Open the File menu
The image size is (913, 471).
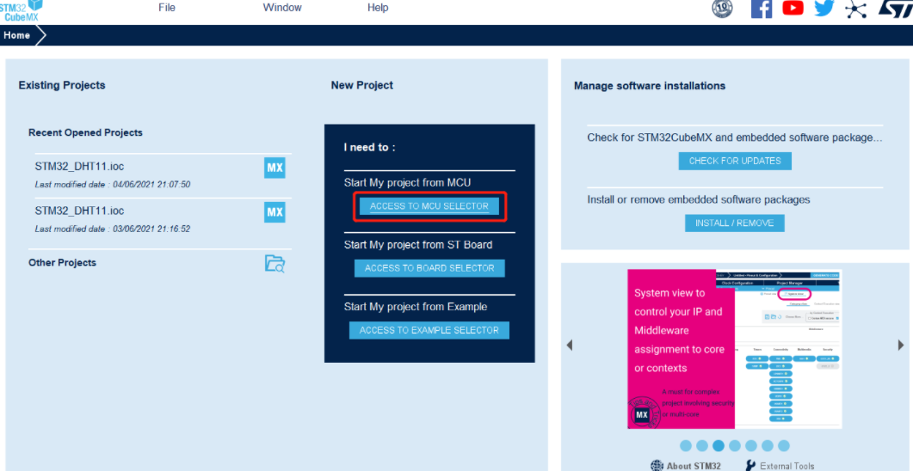click(x=167, y=8)
